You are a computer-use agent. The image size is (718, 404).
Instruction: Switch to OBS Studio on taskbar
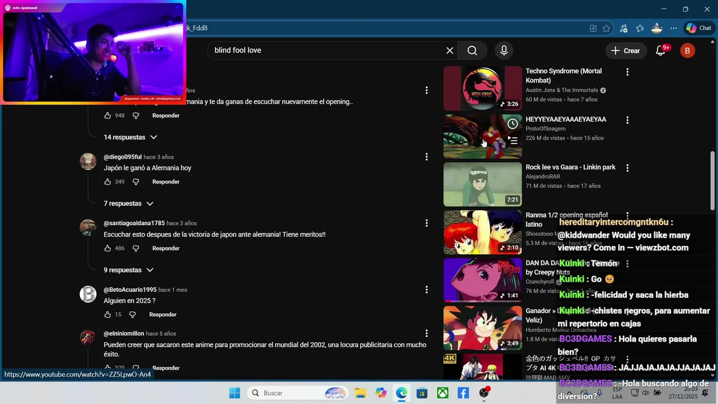pos(484,393)
